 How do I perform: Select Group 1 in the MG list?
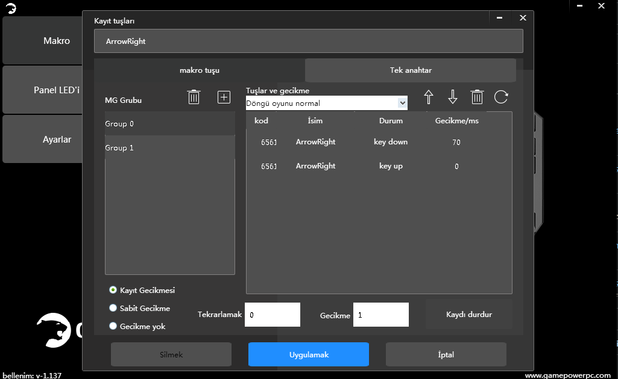pos(170,147)
